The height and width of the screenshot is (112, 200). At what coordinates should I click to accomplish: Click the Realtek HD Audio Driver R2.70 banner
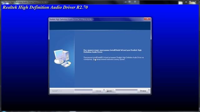pyautogui.click(x=45, y=7)
